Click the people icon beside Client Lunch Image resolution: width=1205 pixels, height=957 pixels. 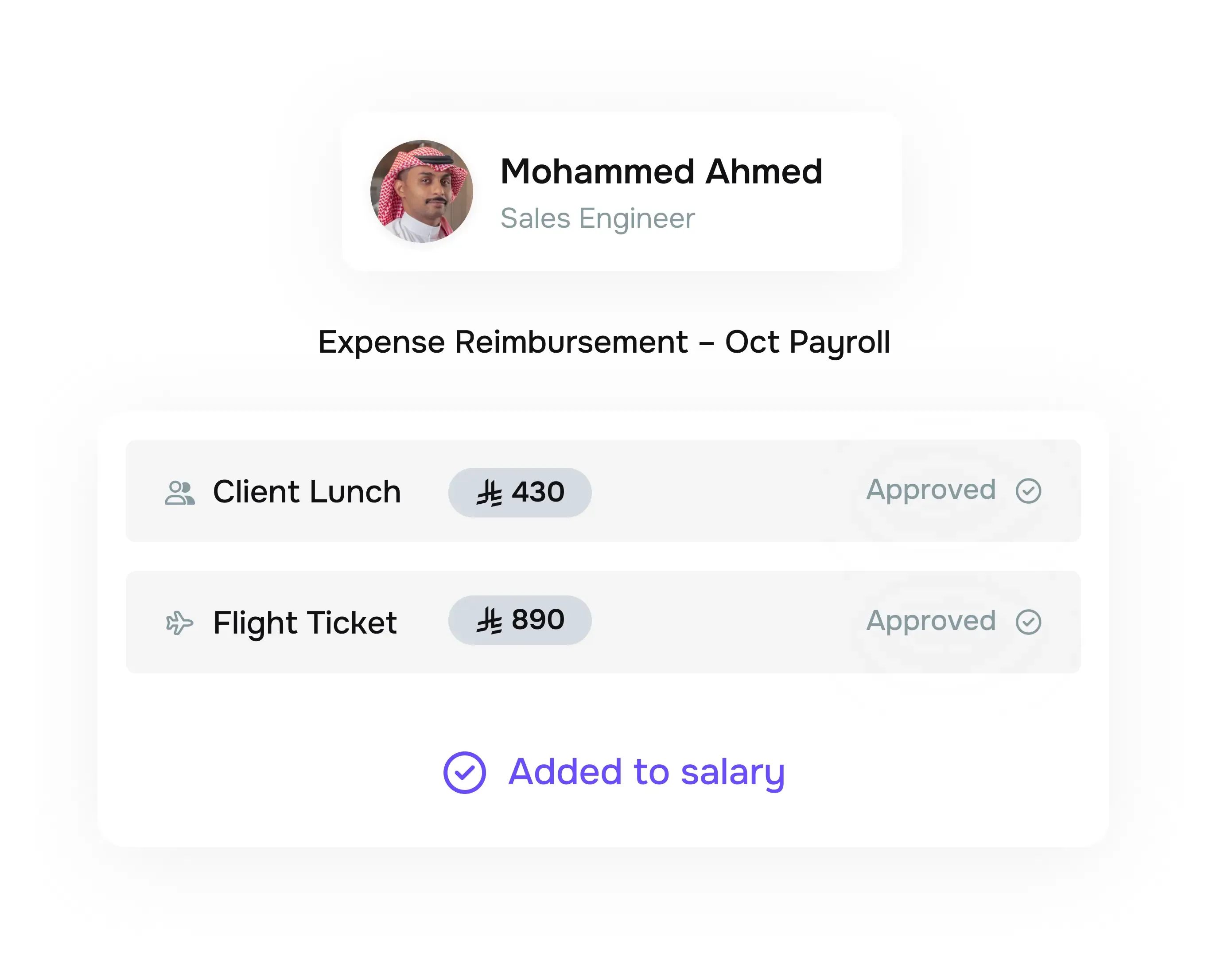pyautogui.click(x=179, y=493)
